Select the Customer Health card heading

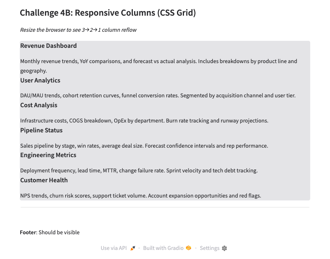[44, 180]
